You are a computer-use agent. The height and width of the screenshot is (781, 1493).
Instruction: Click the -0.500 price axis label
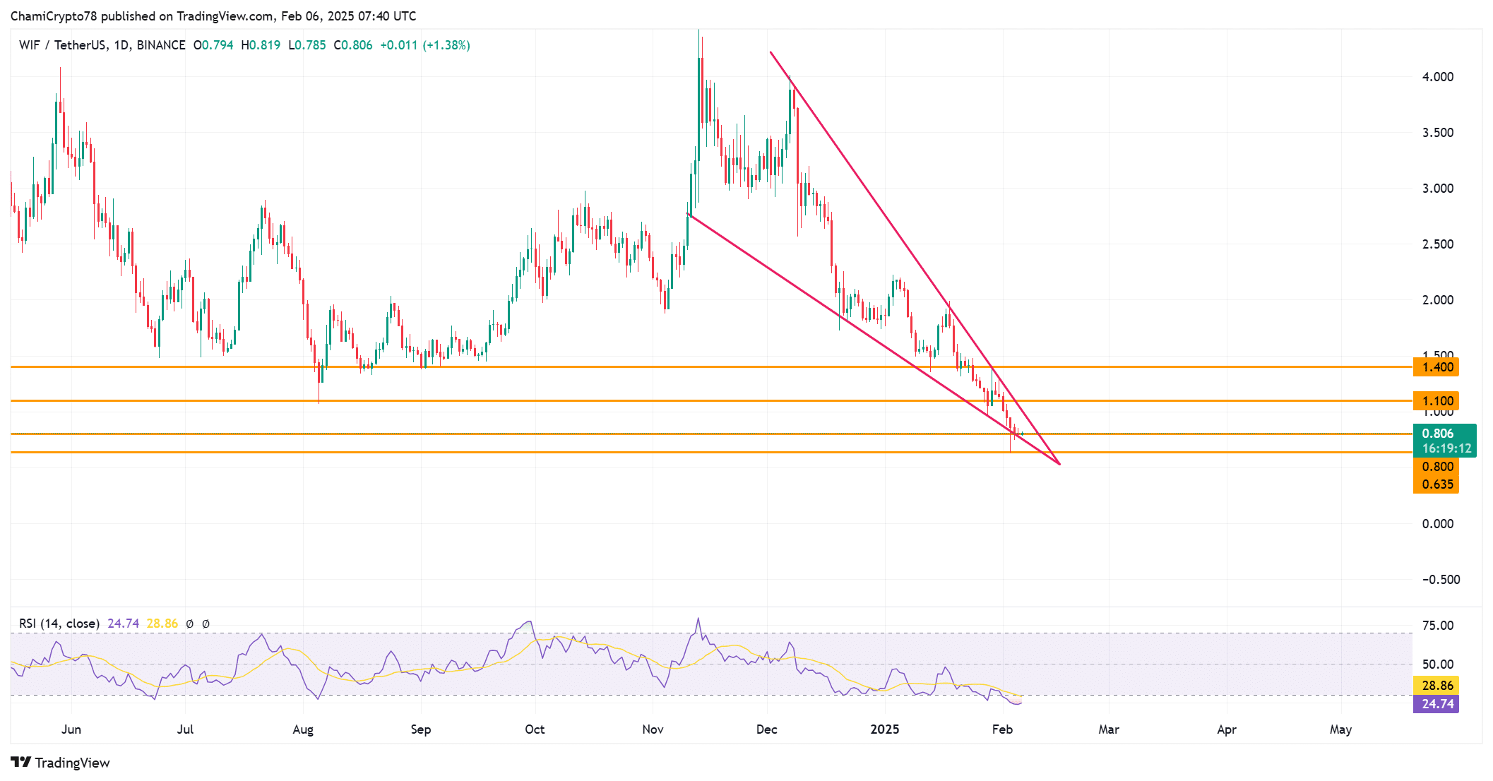pyautogui.click(x=1441, y=580)
